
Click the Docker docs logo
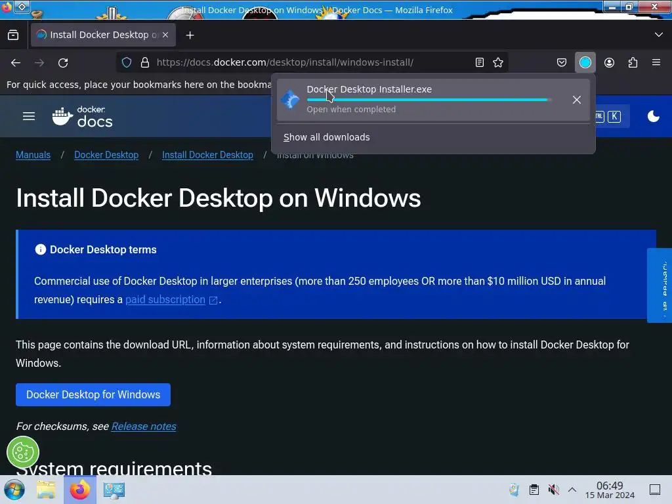point(82,116)
